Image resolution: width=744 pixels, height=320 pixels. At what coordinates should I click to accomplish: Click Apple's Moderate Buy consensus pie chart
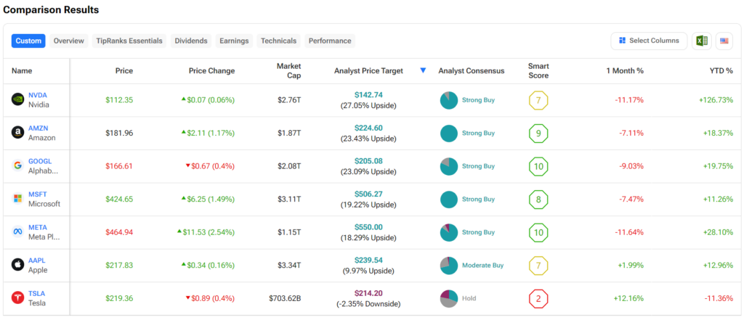pos(449,266)
